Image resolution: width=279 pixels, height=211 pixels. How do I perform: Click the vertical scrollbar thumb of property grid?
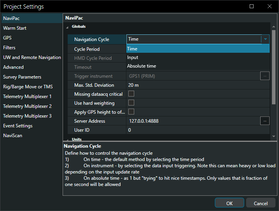click(274, 67)
